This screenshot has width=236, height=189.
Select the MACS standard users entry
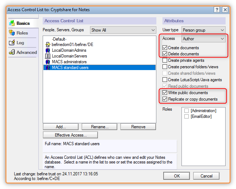click(99, 68)
